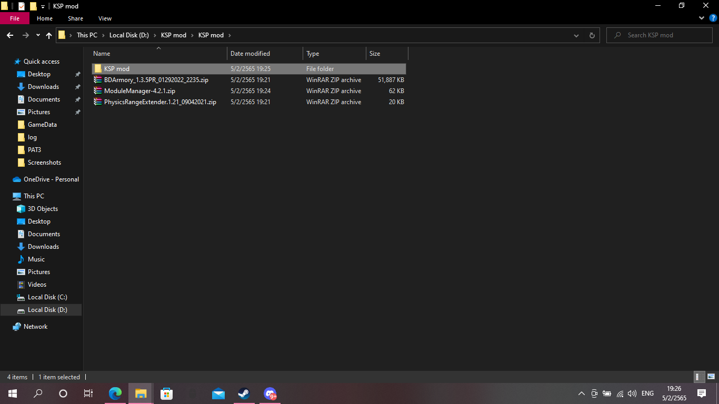Image resolution: width=719 pixels, height=404 pixels.
Task: Open the address bar history dropdown
Action: (x=576, y=35)
